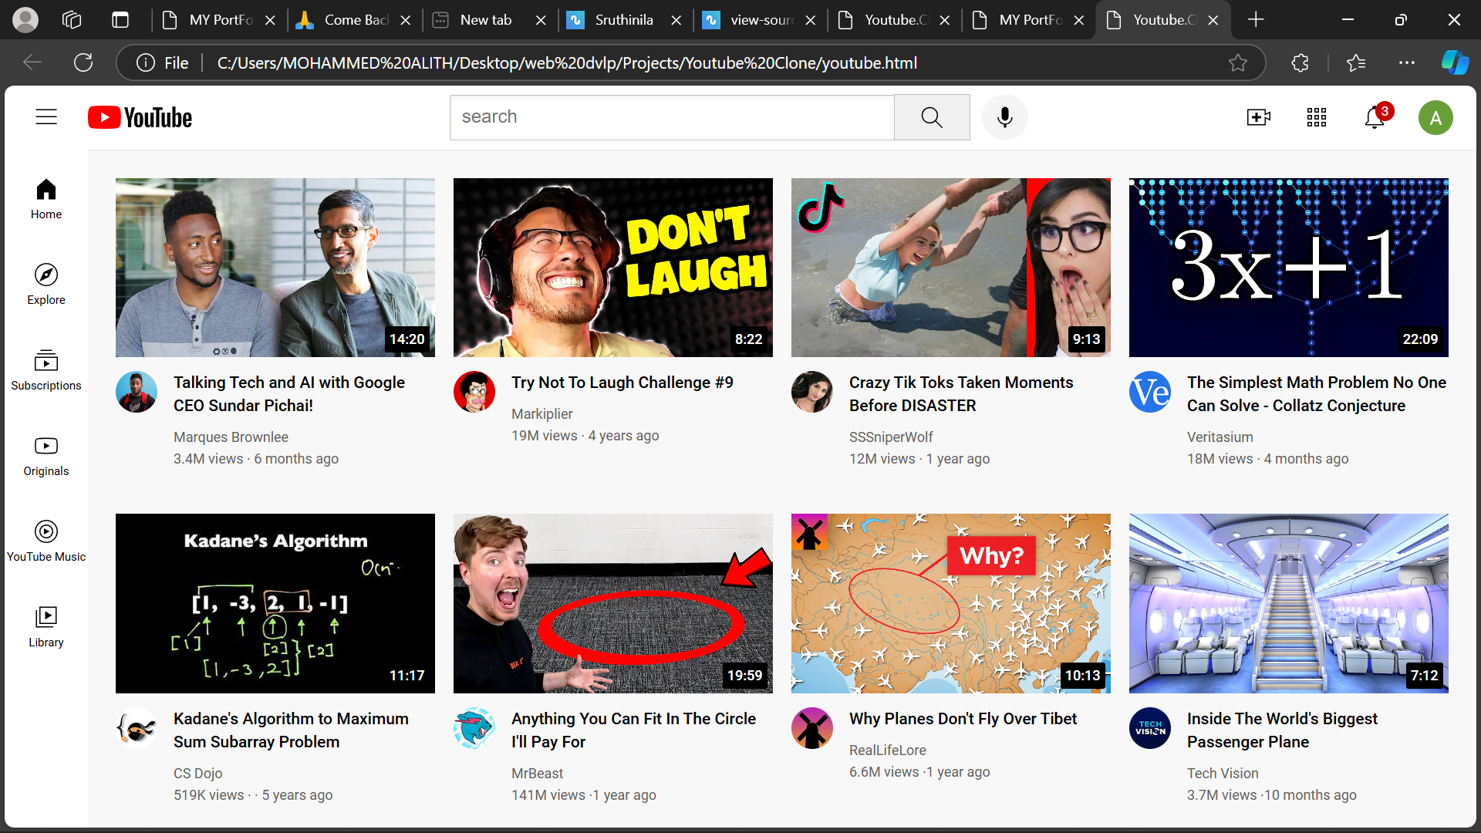The width and height of the screenshot is (1481, 833).
Task: Open the YouTube apps grid icon
Action: [1317, 117]
